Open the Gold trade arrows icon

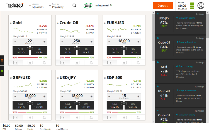[16, 63]
